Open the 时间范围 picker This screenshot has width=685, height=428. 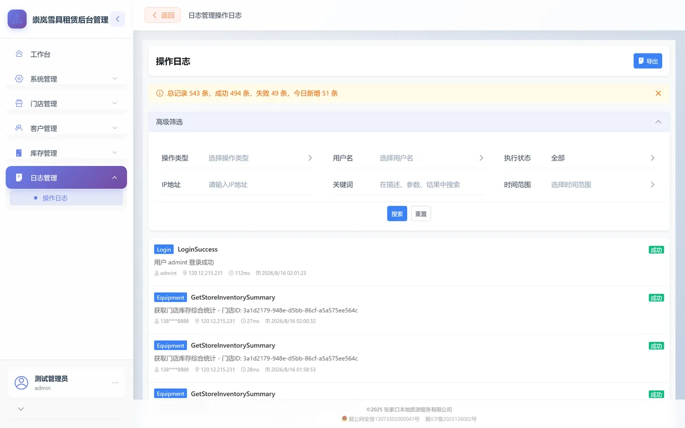pos(603,185)
